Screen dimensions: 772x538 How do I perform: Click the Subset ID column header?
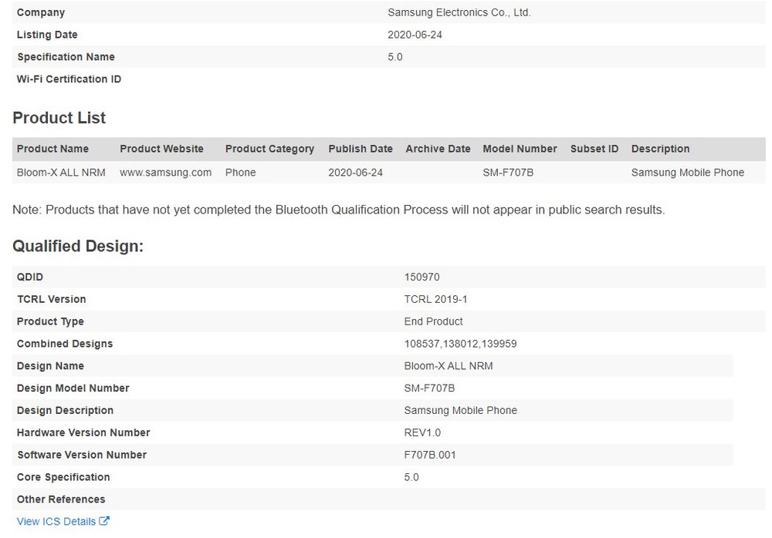coord(594,149)
